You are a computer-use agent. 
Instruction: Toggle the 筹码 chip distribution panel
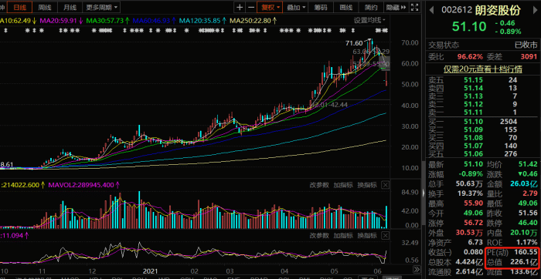click(x=321, y=7)
